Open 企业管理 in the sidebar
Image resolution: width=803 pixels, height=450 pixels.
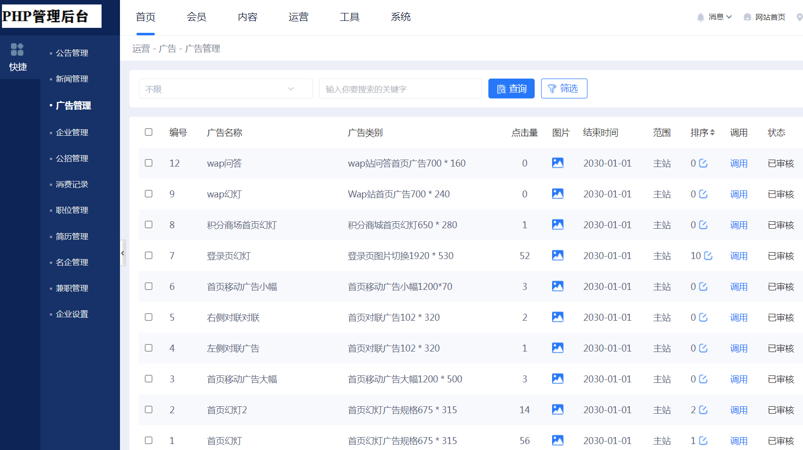click(72, 132)
